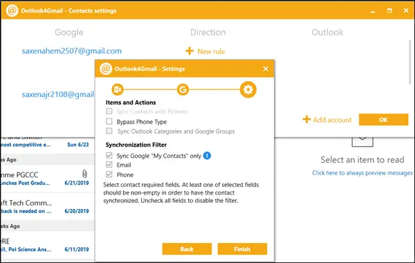Click the Google G step icon
Screen dimensions: 415x263
pyautogui.click(x=183, y=89)
